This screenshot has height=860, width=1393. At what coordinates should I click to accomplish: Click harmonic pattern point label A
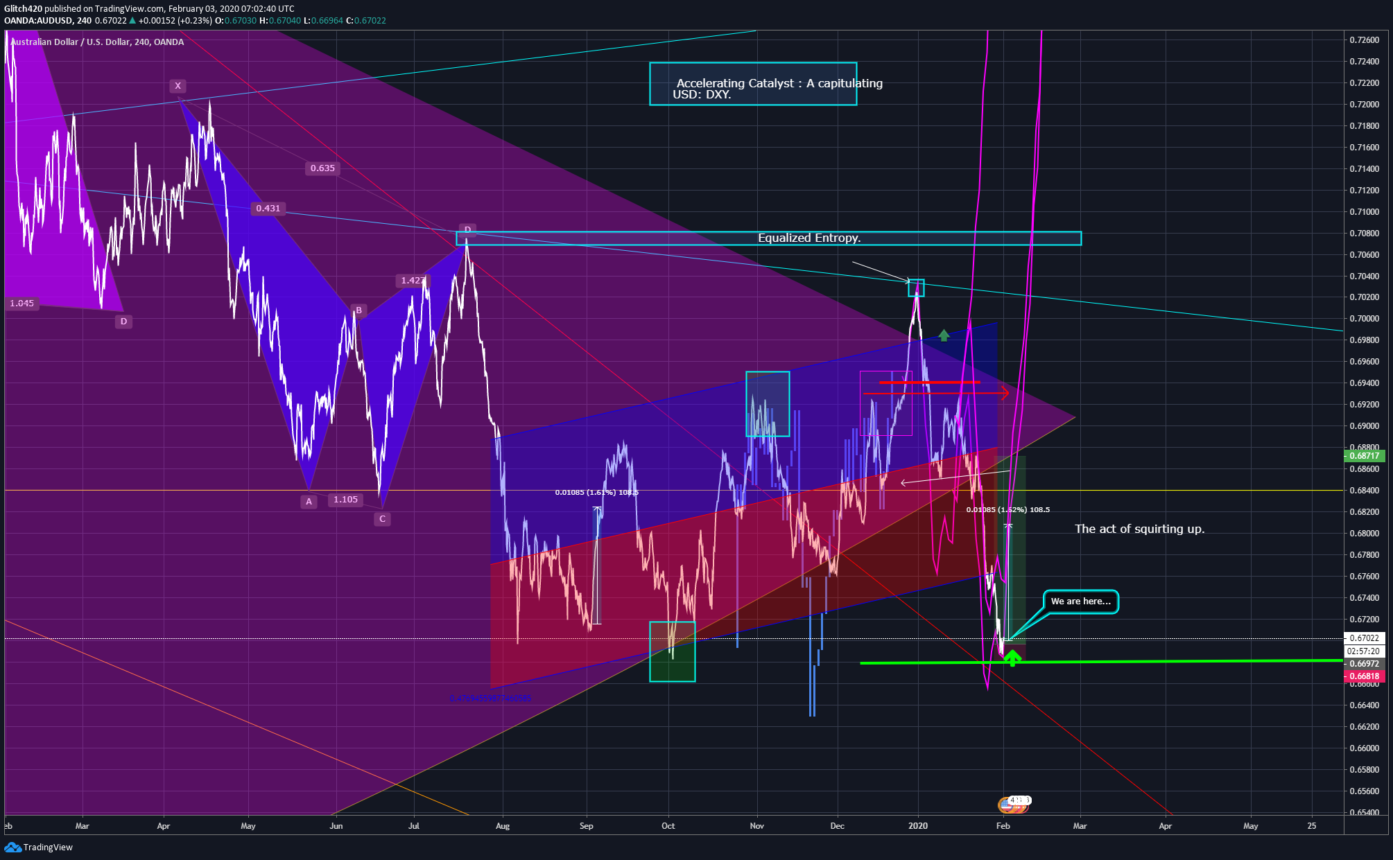coord(309,501)
